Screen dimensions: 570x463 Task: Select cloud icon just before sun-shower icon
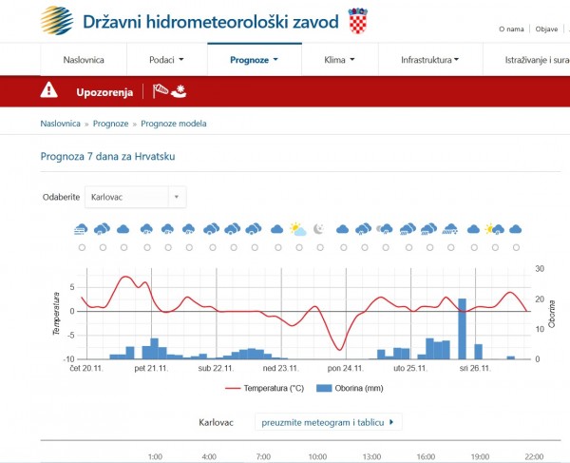click(473, 229)
